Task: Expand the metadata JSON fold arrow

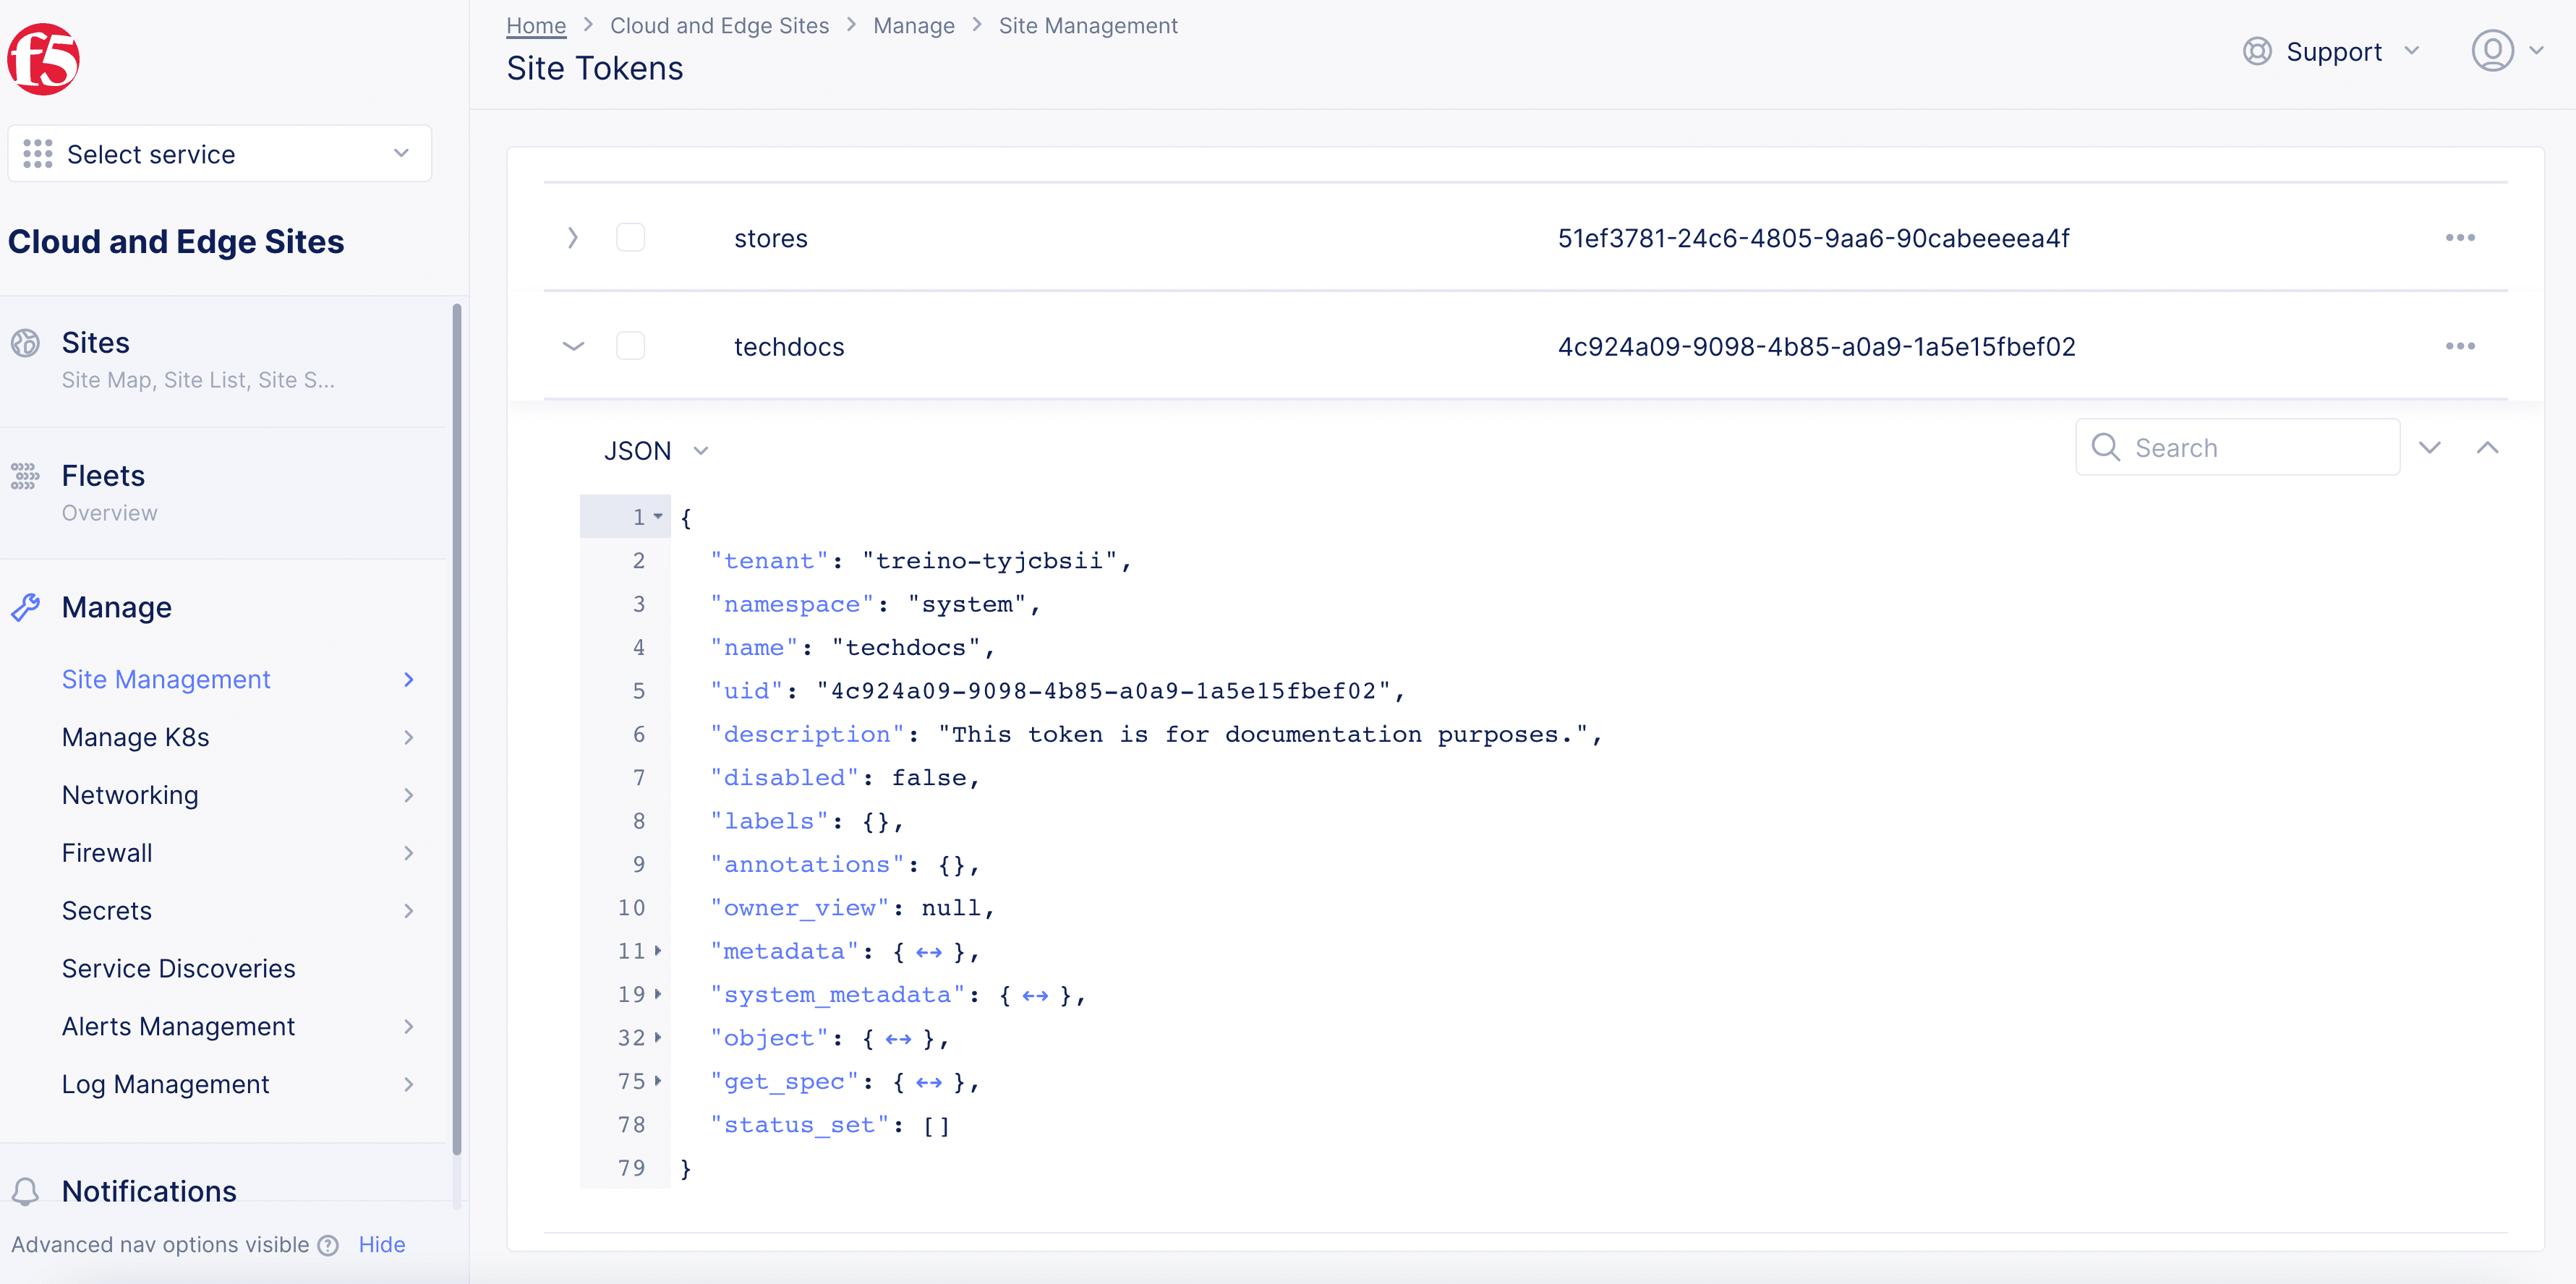Action: (658, 951)
